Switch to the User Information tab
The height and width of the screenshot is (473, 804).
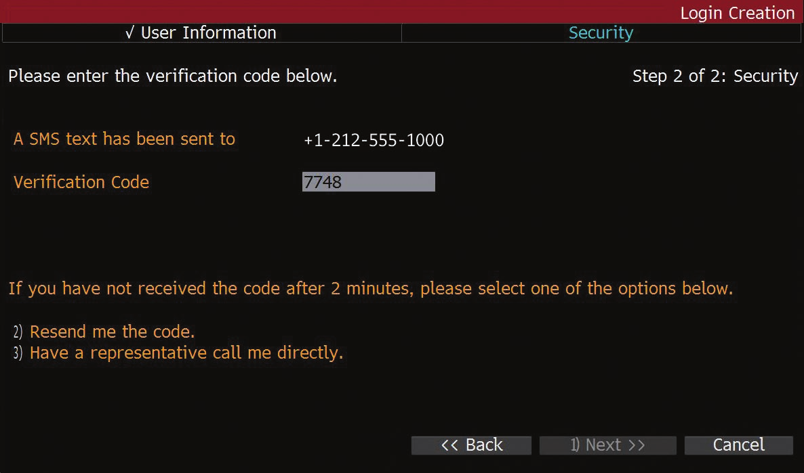pos(202,32)
